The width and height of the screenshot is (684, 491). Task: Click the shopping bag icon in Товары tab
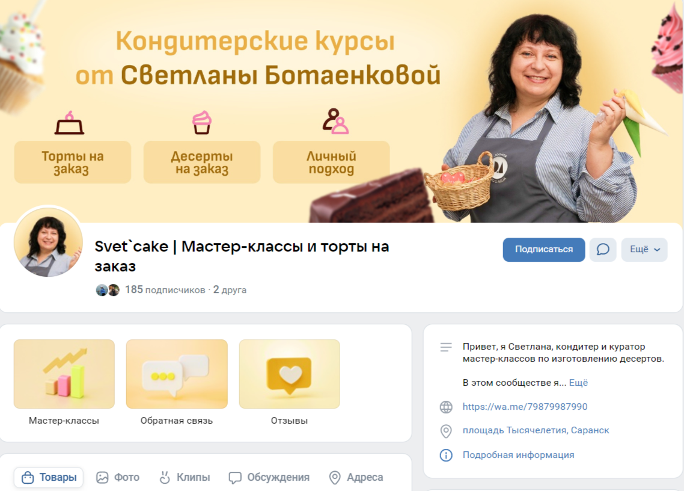pos(28,477)
